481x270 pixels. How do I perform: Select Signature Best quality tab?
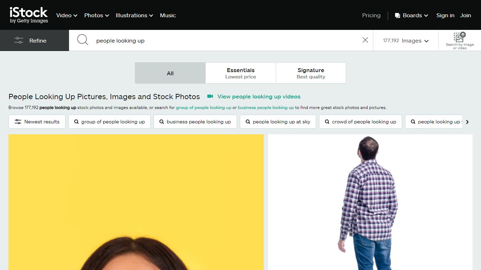pyautogui.click(x=311, y=73)
